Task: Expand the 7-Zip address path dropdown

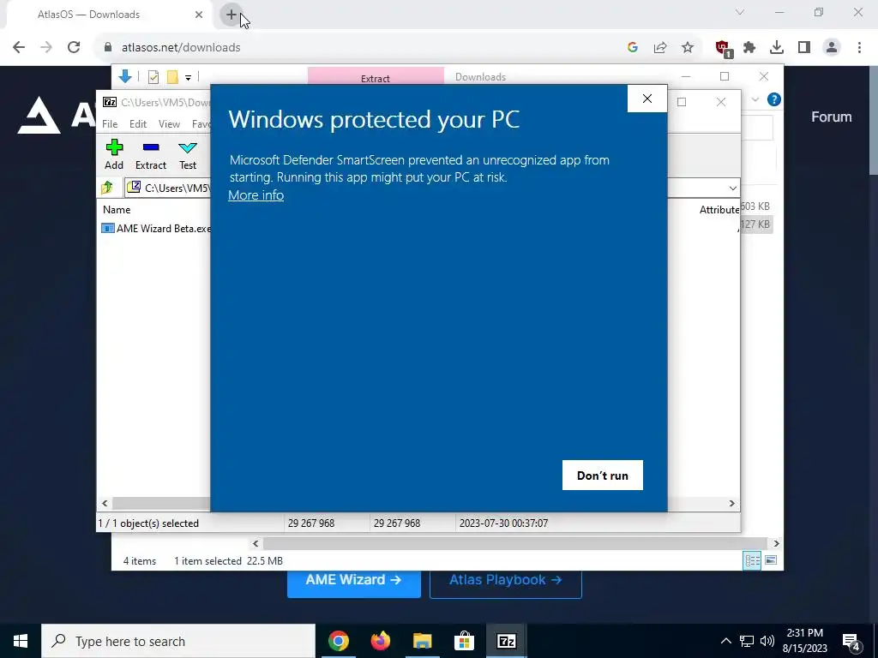Action: pos(732,188)
